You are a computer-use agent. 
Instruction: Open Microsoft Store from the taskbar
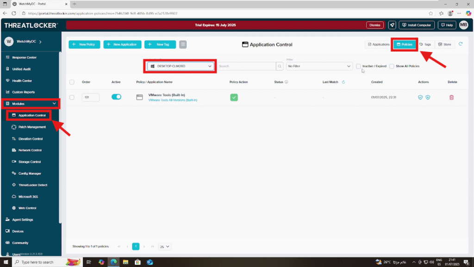(x=137, y=262)
